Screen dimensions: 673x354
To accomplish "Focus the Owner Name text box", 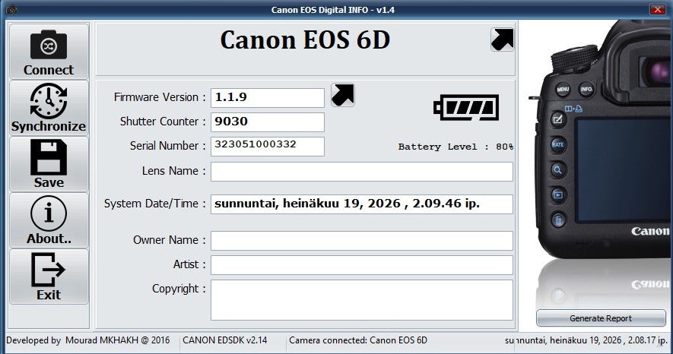I will tap(362, 241).
